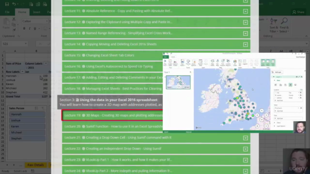
Task: Select the Raw Details sheet tab
Action: (x=35, y=165)
